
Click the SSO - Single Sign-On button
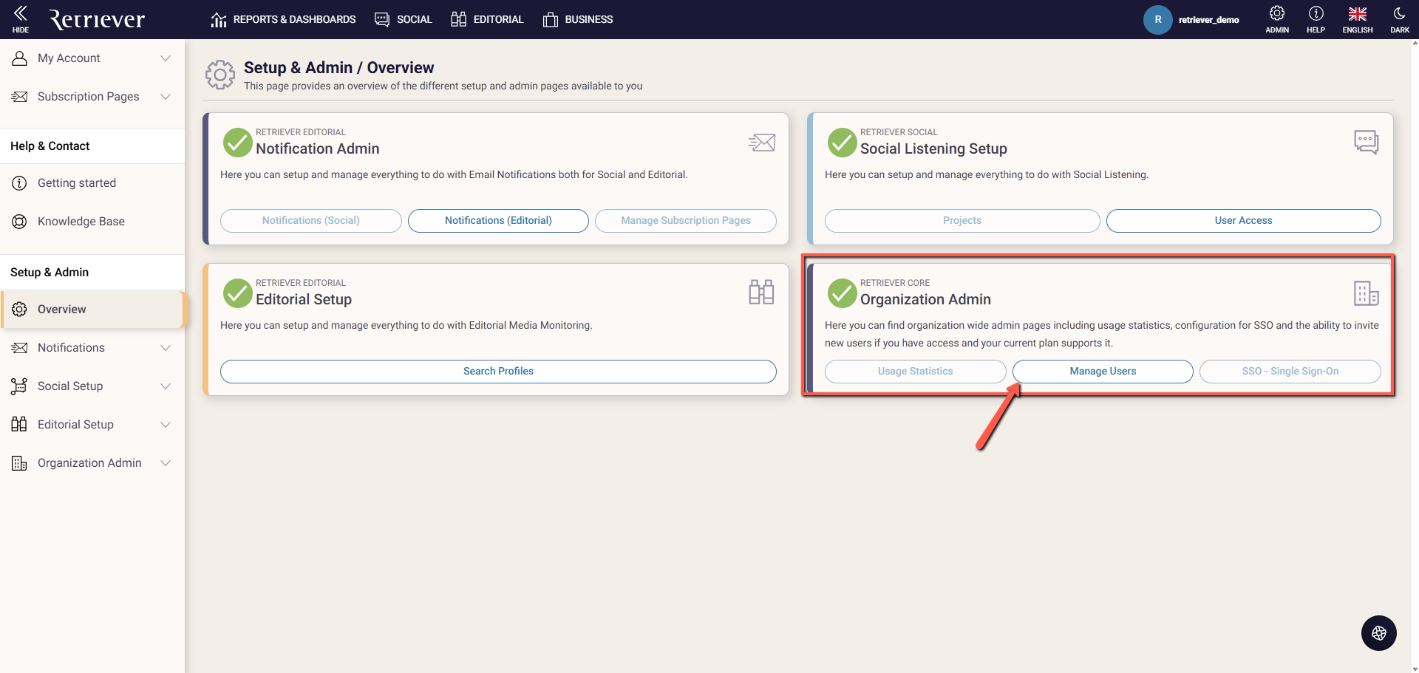coord(1290,372)
